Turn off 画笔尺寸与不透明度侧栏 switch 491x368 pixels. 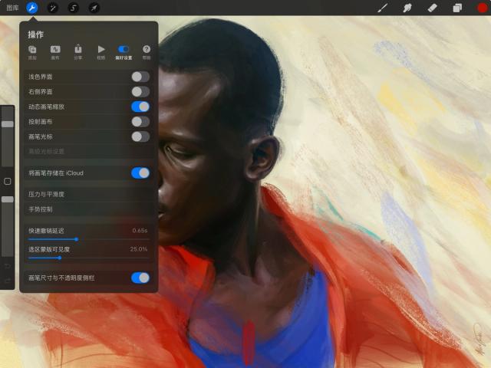pyautogui.click(x=140, y=278)
